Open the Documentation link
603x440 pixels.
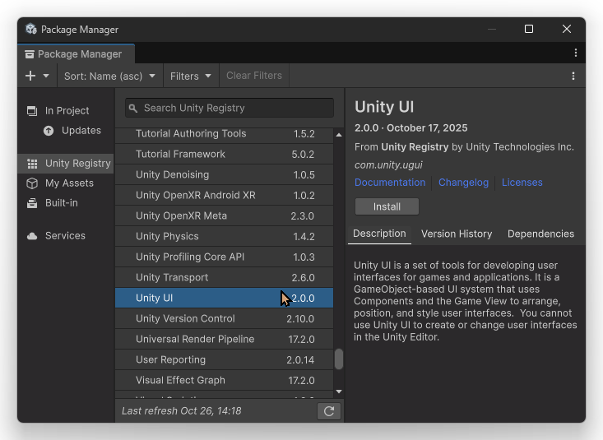390,183
